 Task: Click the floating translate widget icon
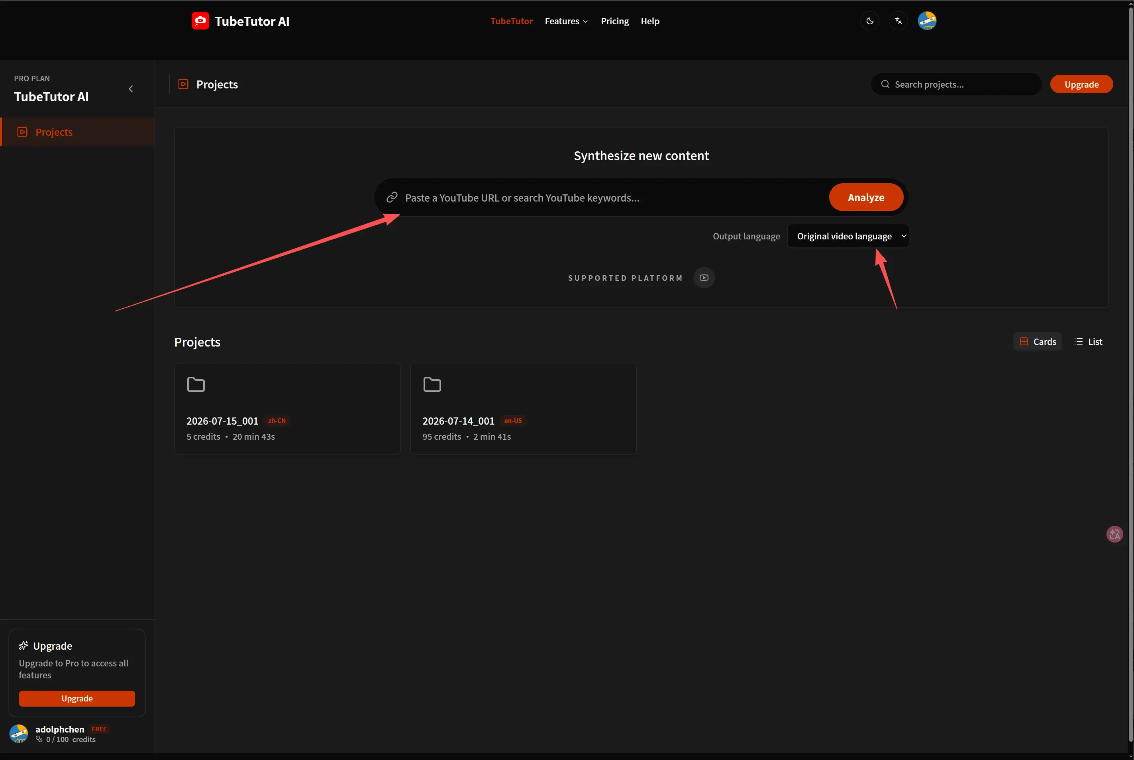click(x=1114, y=534)
